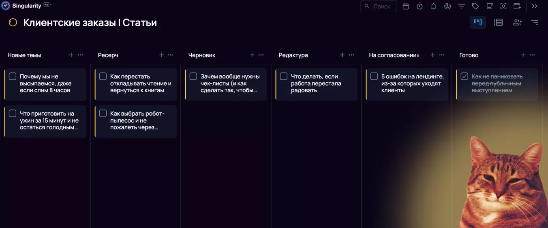Screen dimensions: 548x228
Task: Open notifications bell icon
Action: click(434, 6)
